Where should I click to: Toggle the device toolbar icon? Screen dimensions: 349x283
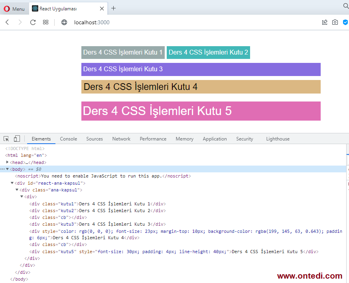[x=17, y=139]
